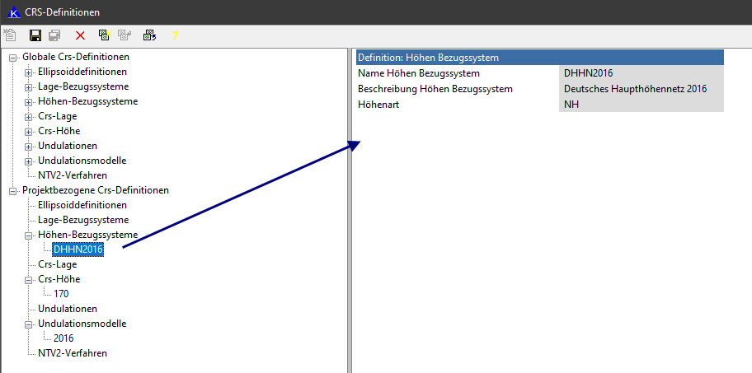Expand the global Lage-Bezugssysteme node

point(29,87)
